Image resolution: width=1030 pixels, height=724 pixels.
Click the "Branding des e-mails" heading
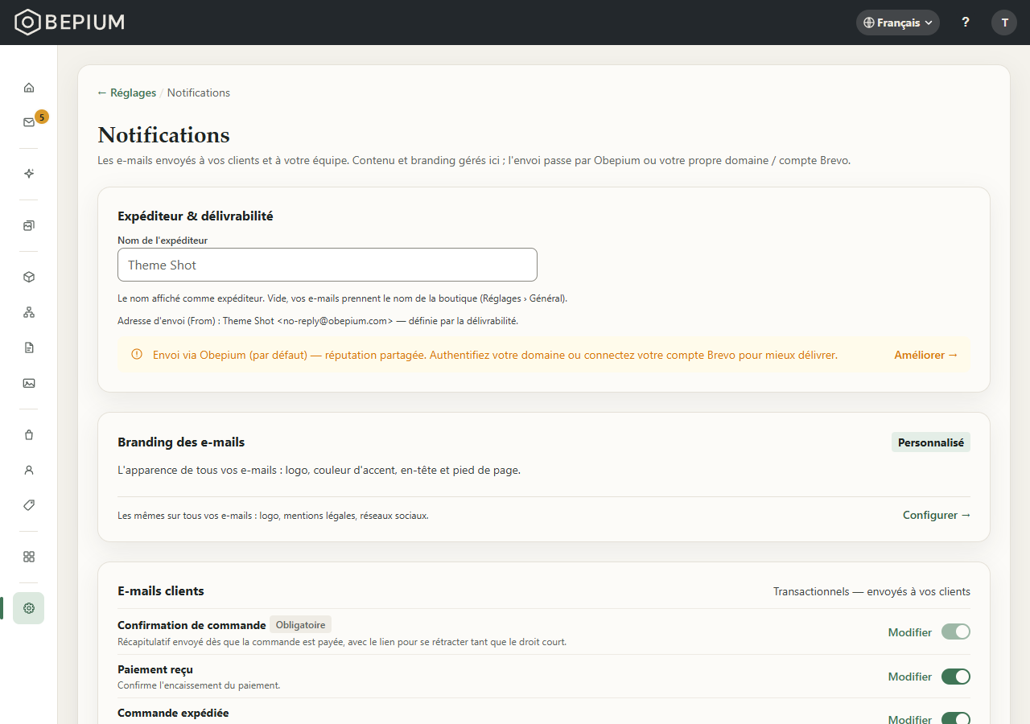coord(181,442)
